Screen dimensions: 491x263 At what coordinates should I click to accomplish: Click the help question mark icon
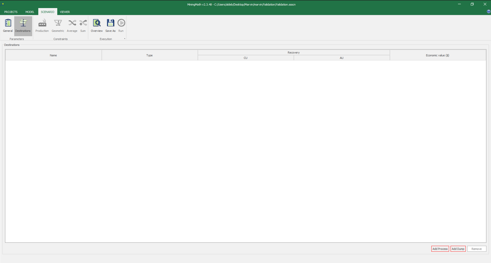click(x=488, y=12)
